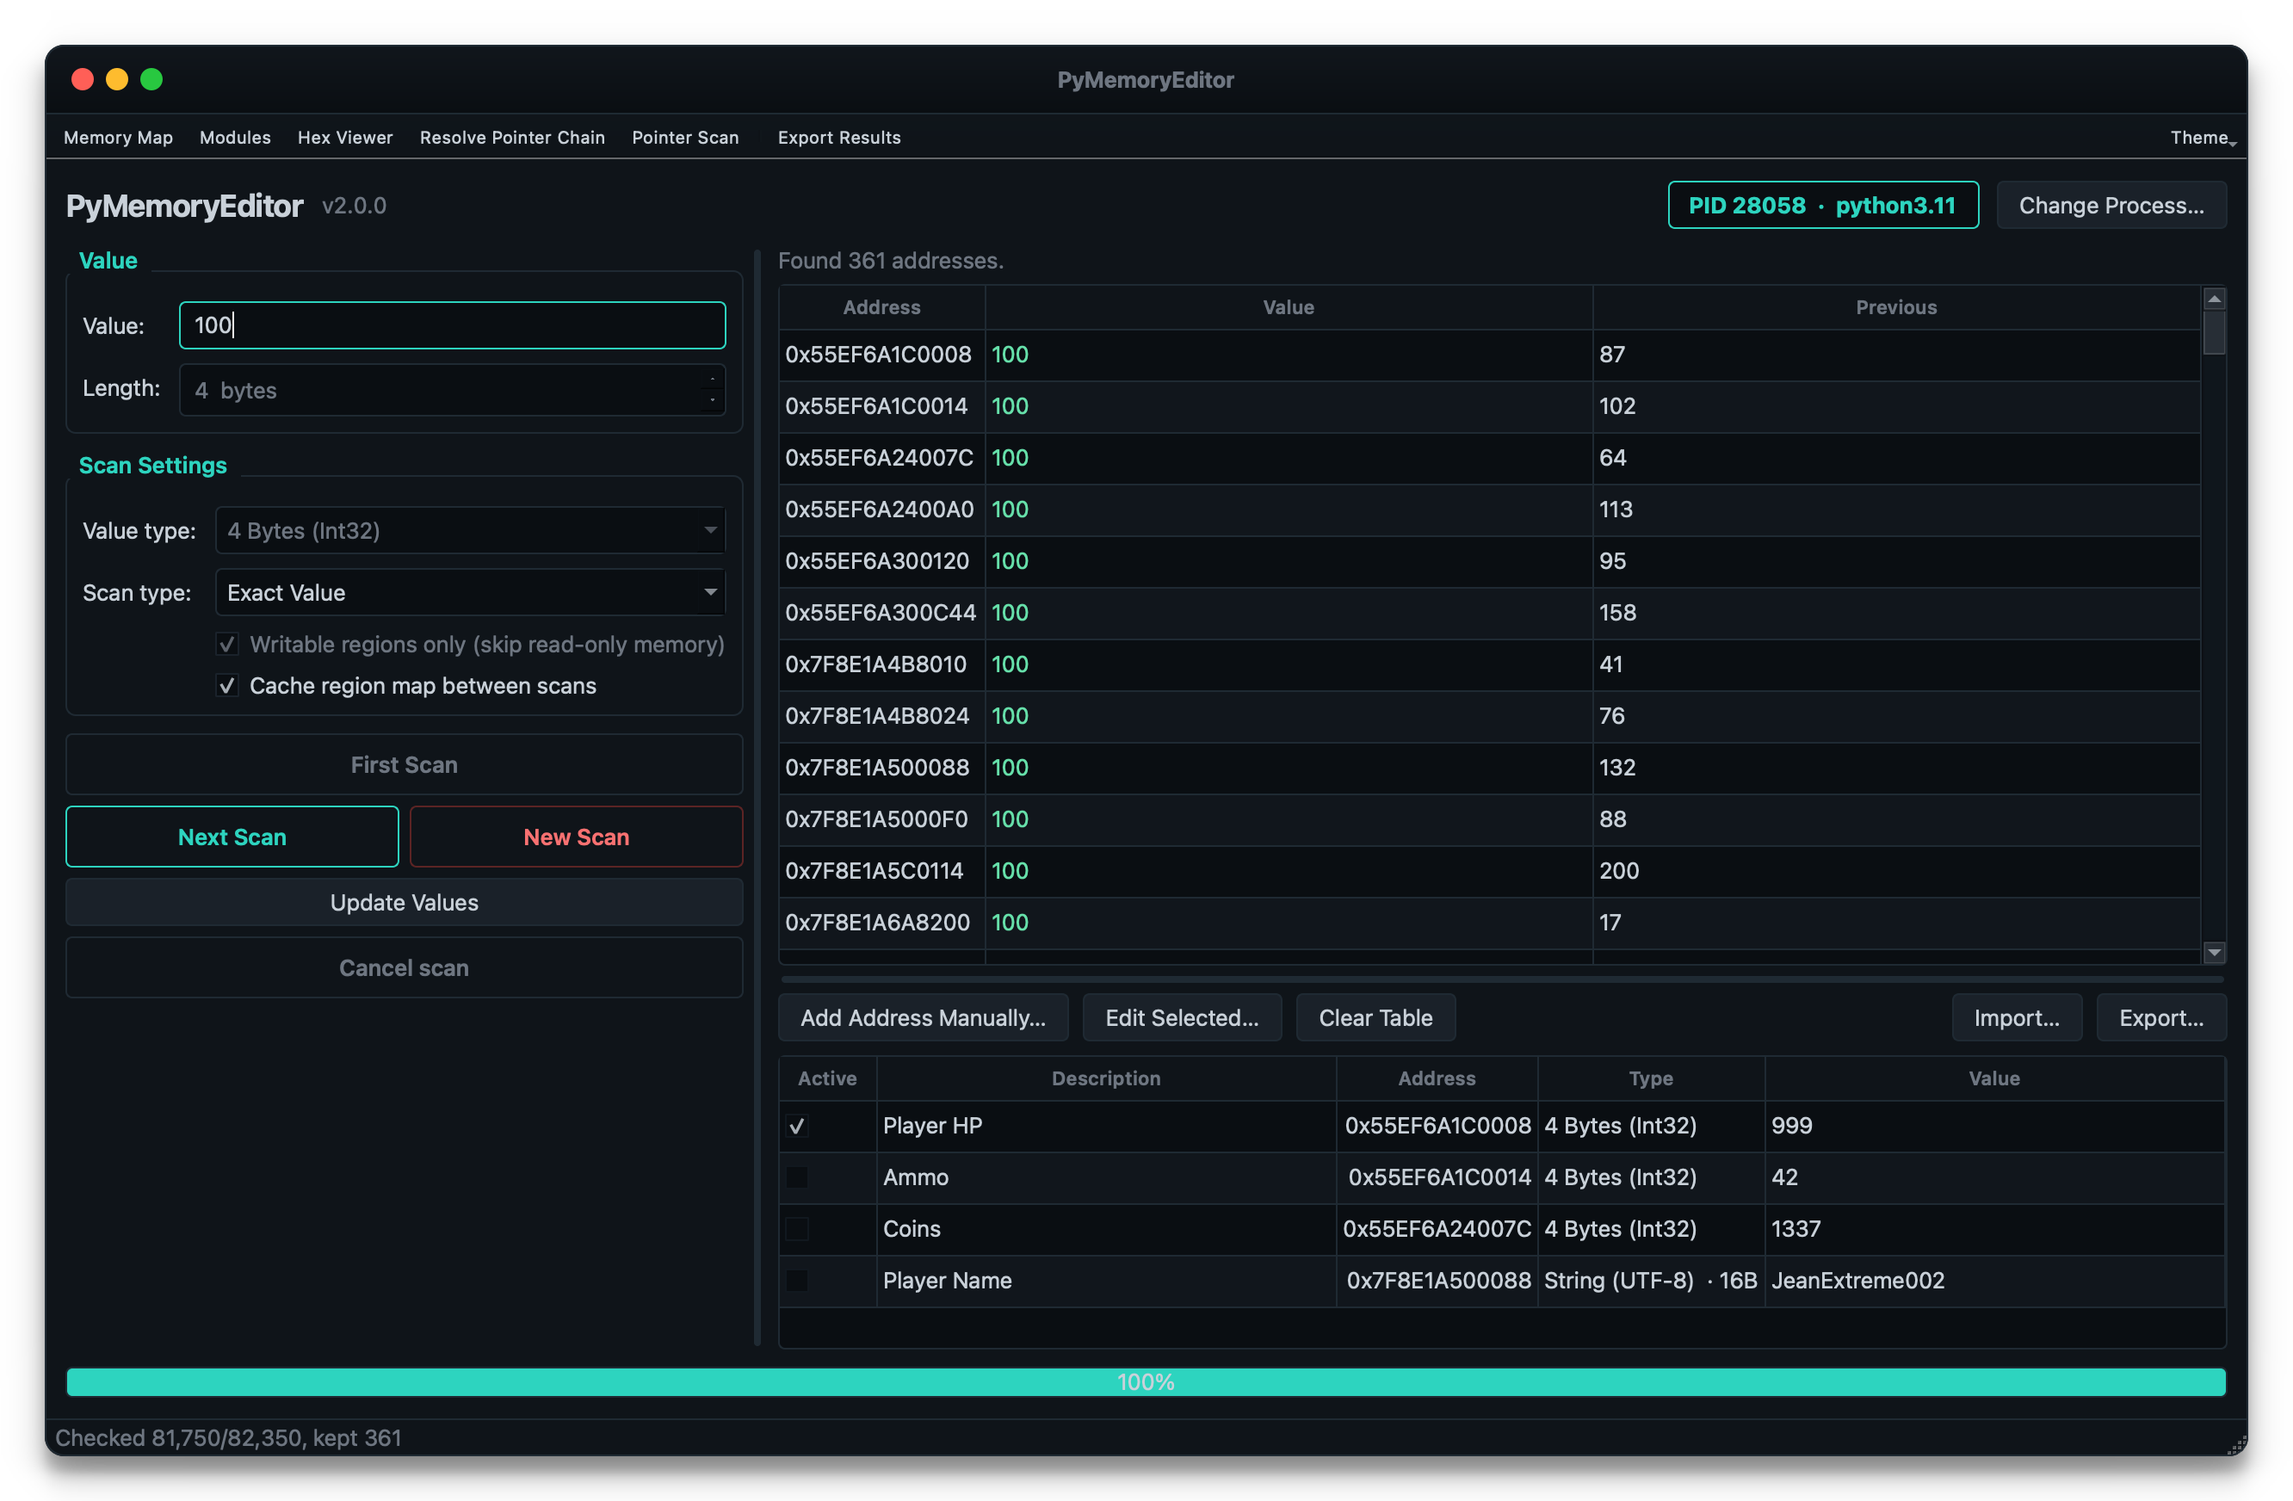Viewport: 2293px width, 1501px height.
Task: Select result address 0x55EF6A2400A0
Action: pos(880,510)
